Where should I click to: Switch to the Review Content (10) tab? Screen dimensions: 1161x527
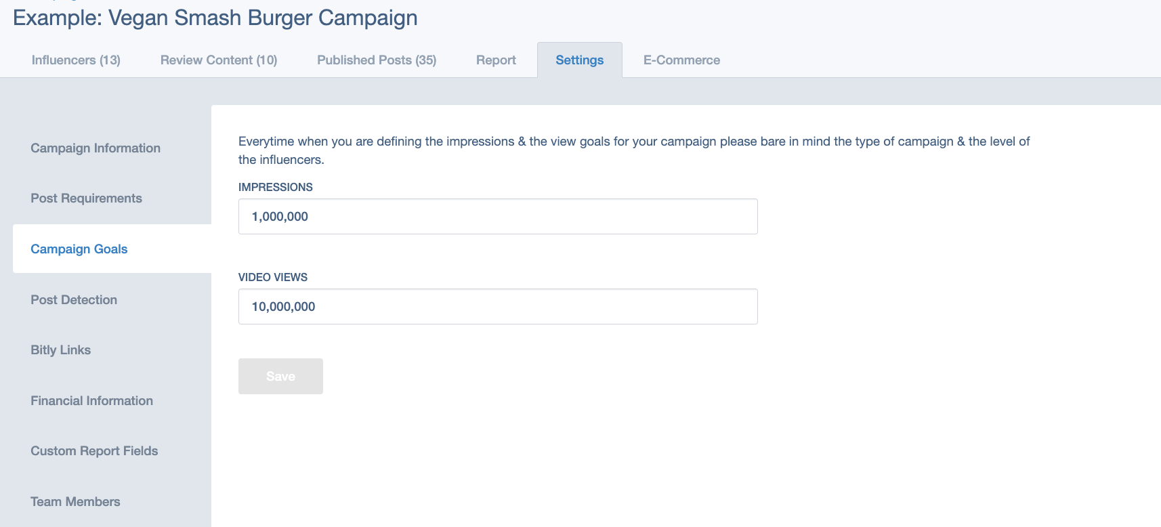[x=219, y=60]
